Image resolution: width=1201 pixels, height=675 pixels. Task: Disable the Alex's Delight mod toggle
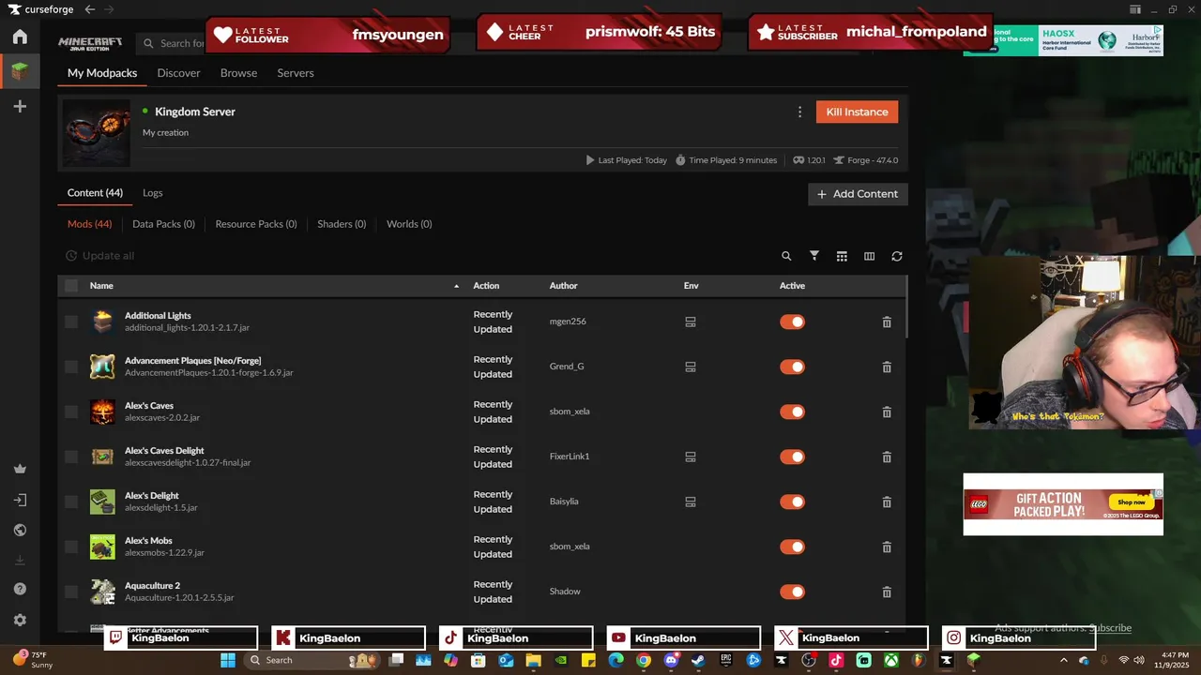793,502
